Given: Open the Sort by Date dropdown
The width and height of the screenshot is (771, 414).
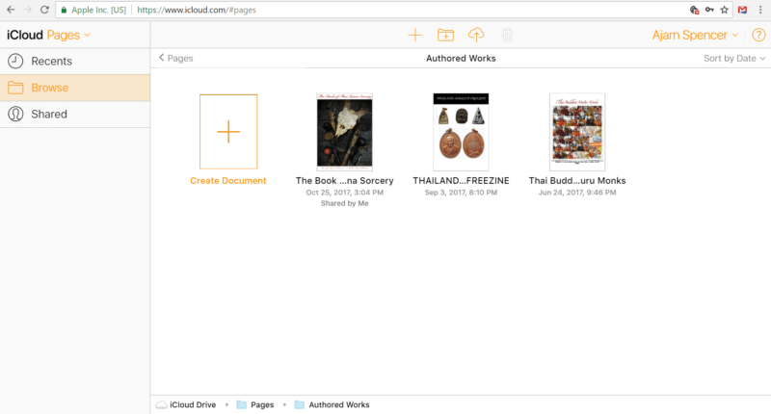Looking at the screenshot, I should 734,58.
